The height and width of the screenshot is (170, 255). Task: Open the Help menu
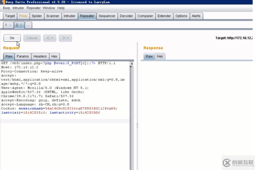click(x=61, y=8)
